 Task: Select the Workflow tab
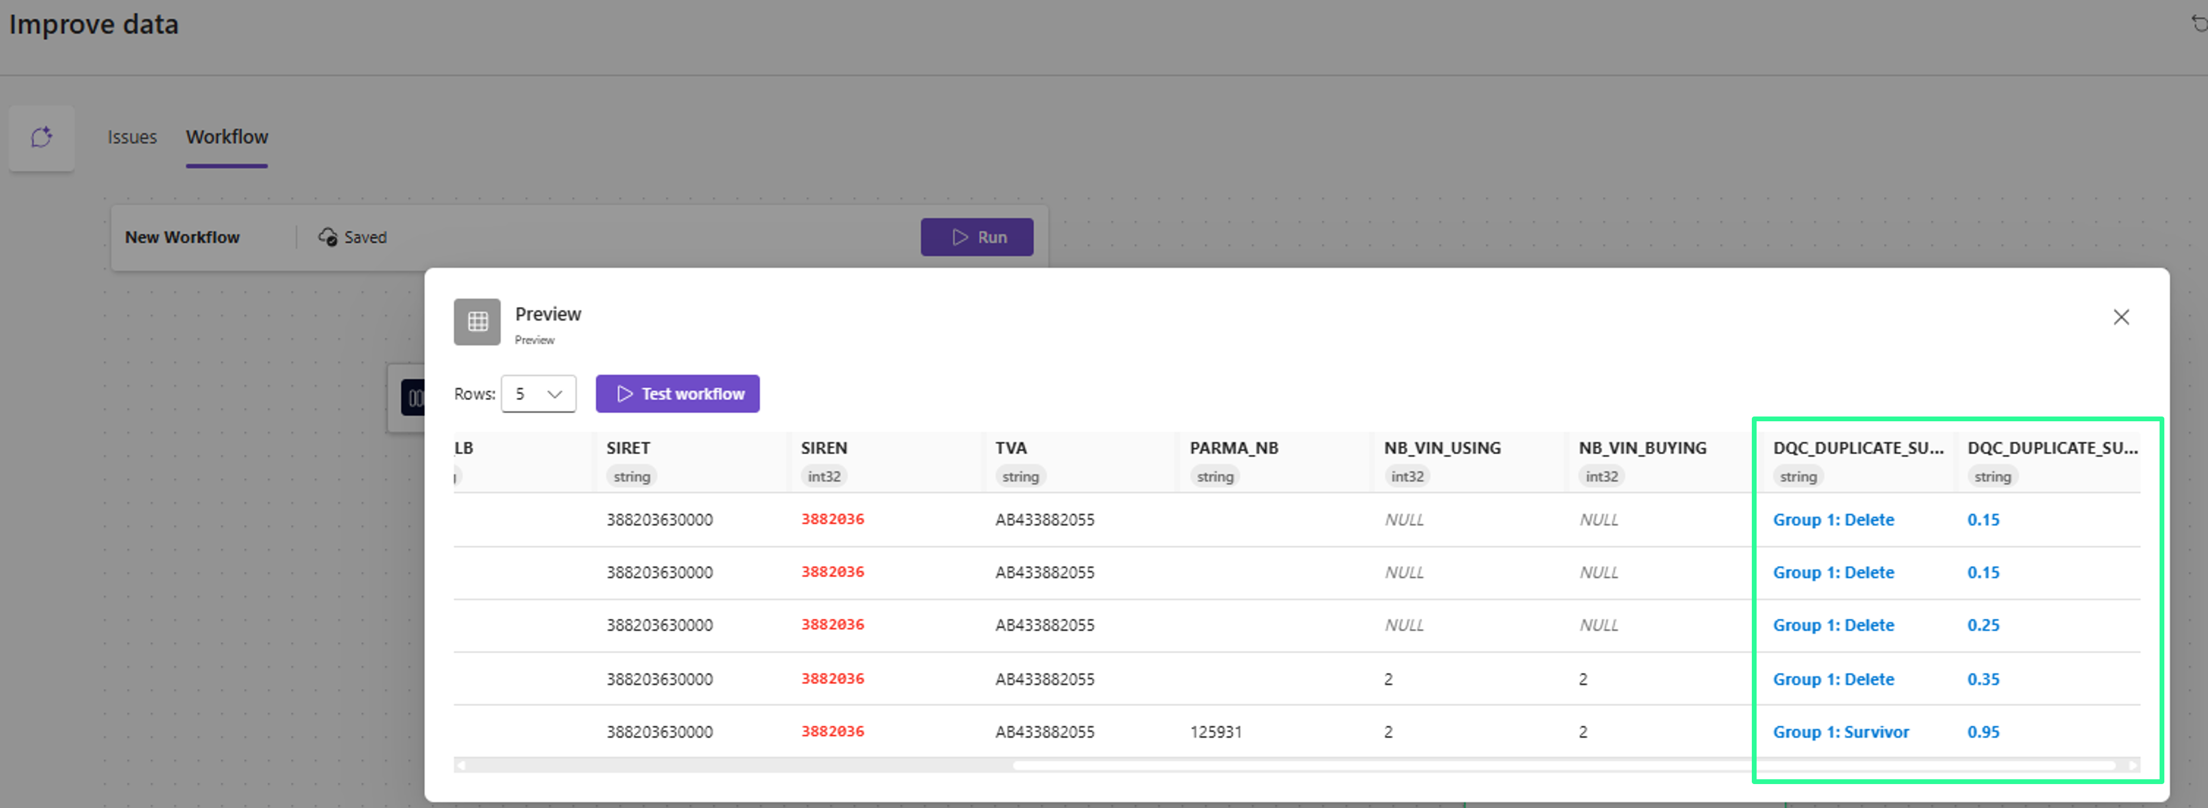pos(227,137)
